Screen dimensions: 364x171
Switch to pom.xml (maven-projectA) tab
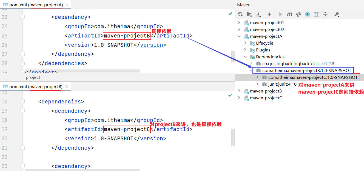pyautogui.click(x=36, y=5)
